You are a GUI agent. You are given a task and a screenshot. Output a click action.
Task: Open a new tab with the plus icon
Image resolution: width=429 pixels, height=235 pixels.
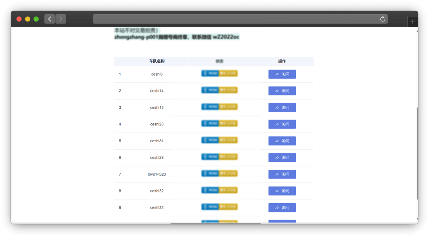click(x=413, y=22)
